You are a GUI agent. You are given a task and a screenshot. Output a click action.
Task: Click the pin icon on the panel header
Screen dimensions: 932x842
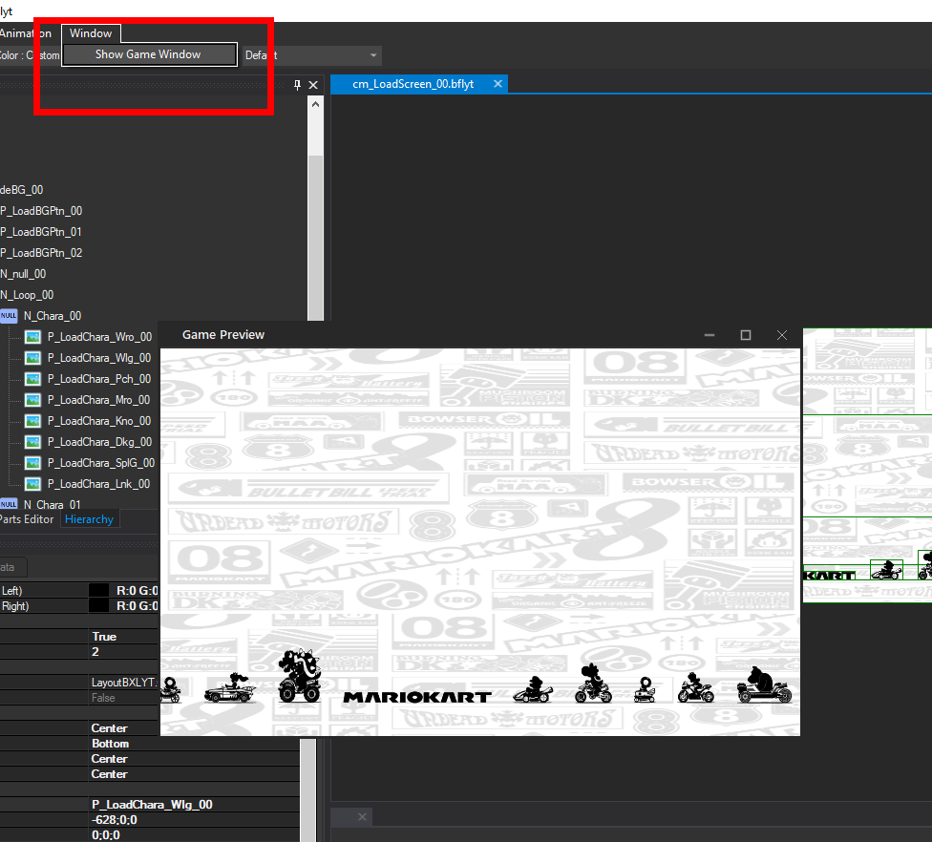click(x=298, y=84)
